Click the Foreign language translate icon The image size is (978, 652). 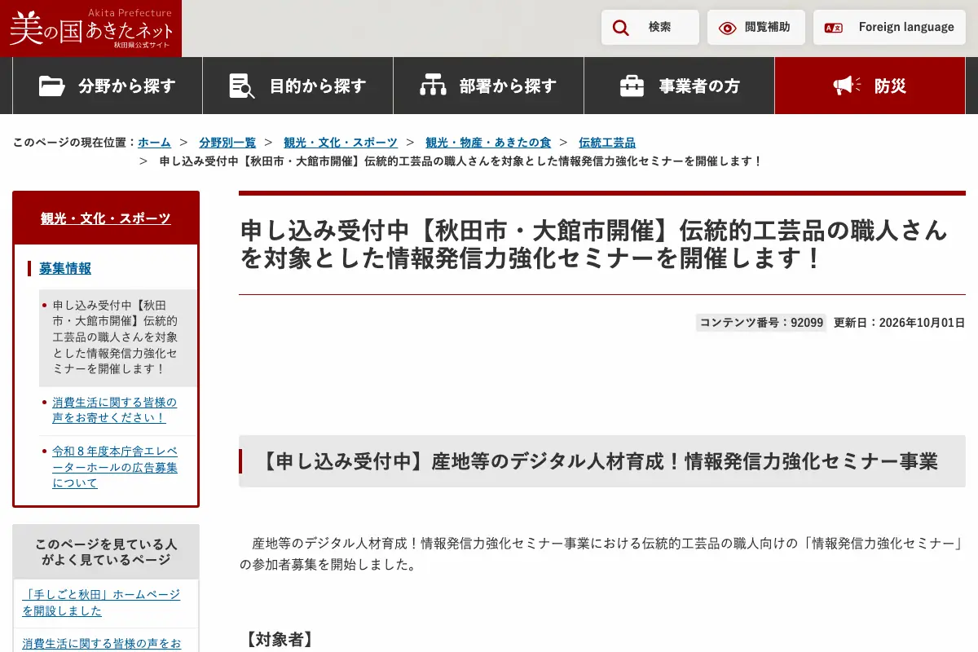point(834,28)
